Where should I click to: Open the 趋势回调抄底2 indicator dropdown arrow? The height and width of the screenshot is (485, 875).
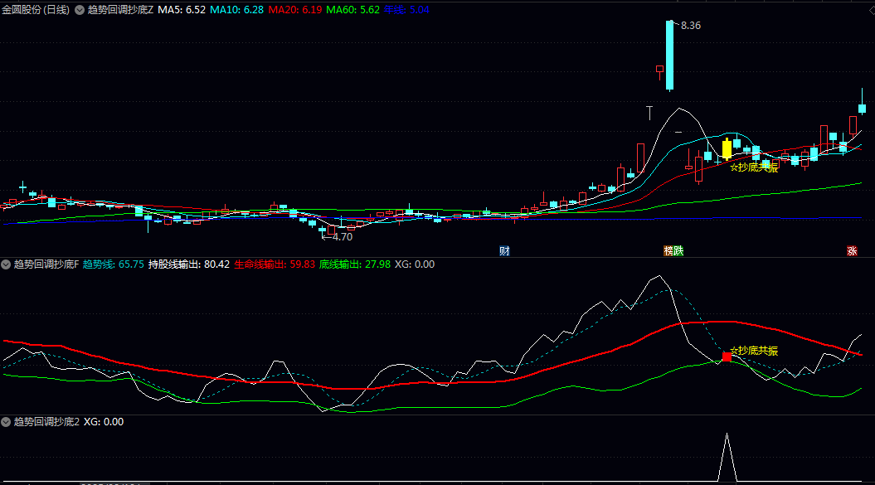(7, 422)
